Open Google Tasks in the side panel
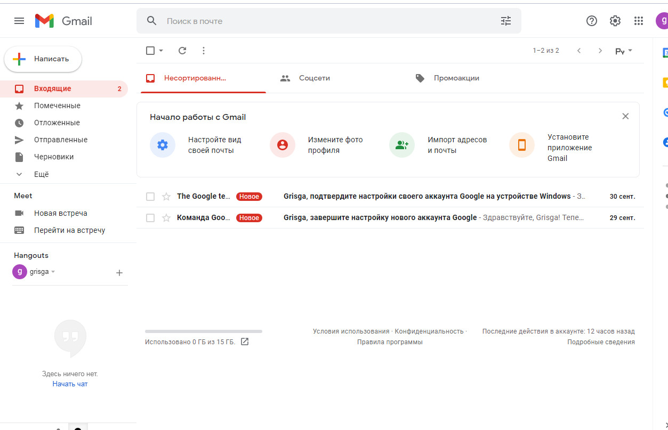This screenshot has height=430, width=668. pos(665,112)
